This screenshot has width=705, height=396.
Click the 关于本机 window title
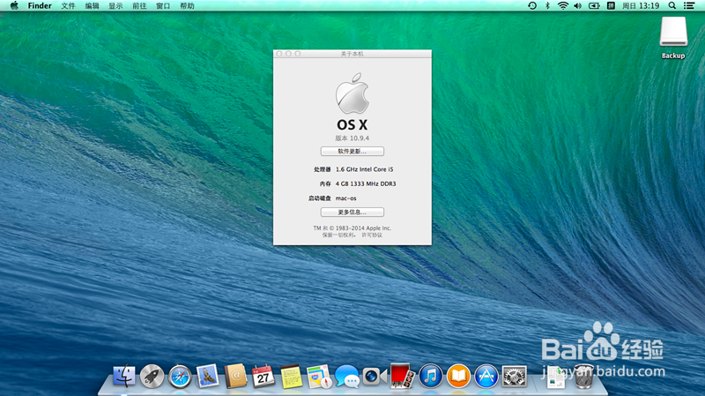352,54
